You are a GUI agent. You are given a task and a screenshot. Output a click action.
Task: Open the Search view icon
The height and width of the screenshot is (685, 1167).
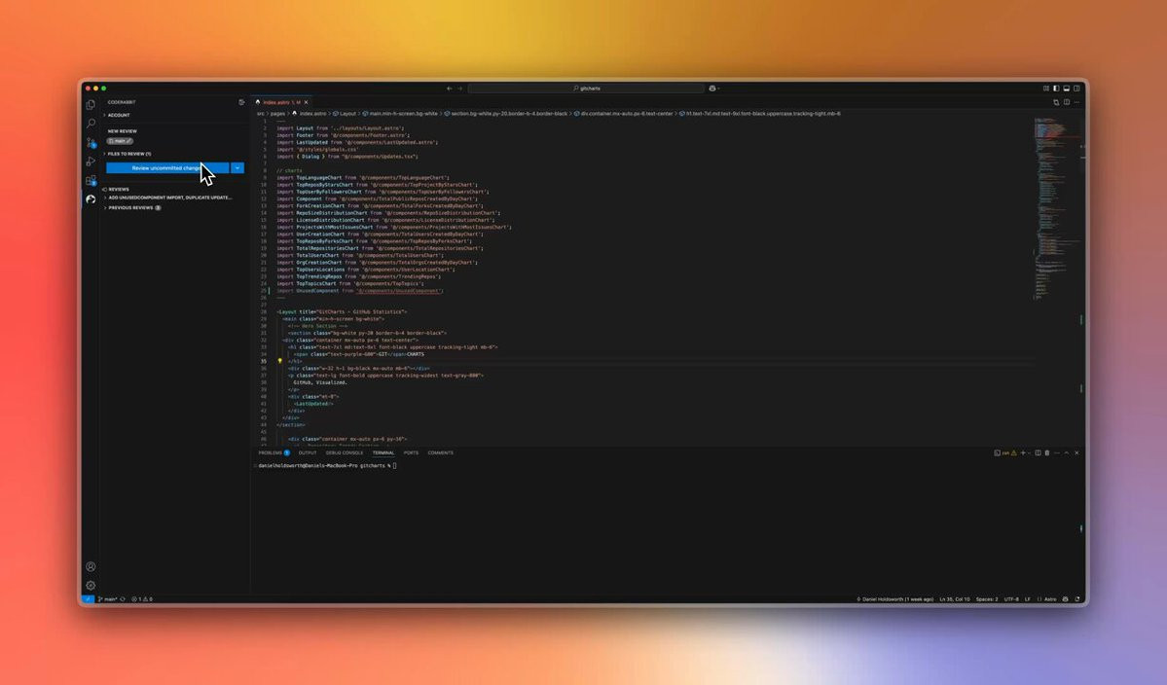point(91,124)
